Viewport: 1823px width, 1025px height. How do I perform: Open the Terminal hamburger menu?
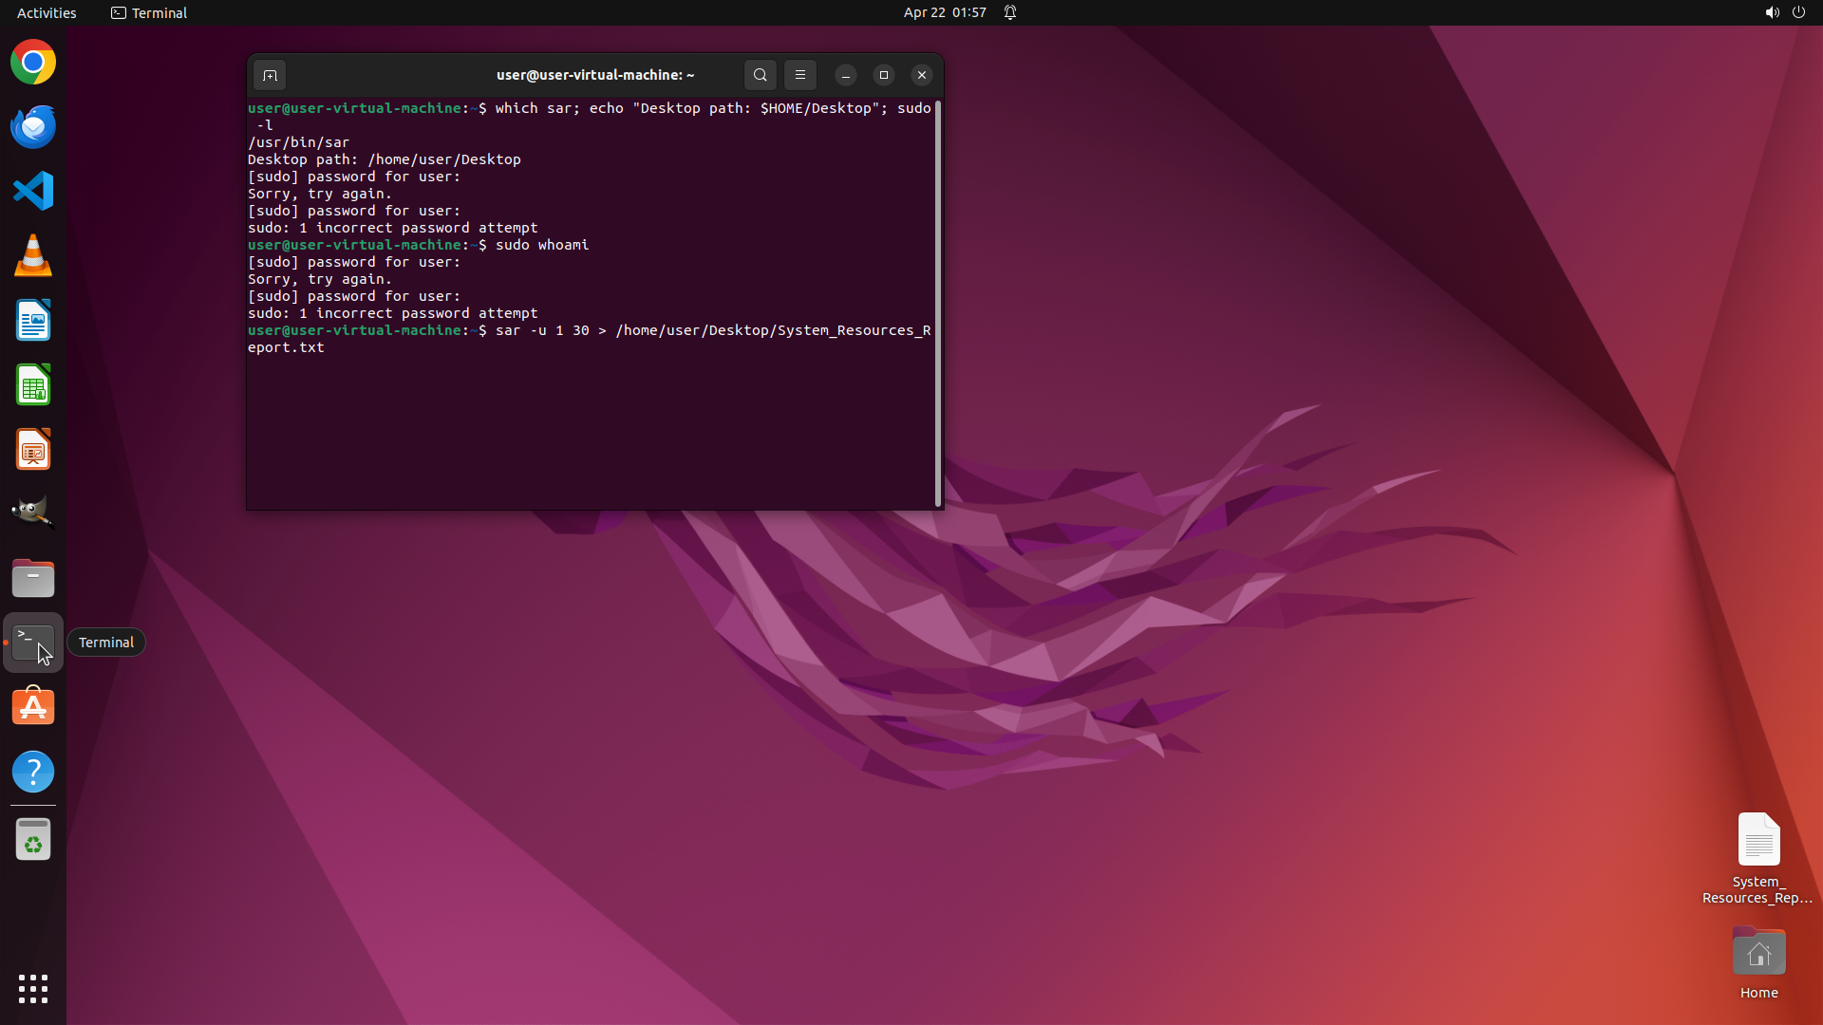click(x=800, y=75)
